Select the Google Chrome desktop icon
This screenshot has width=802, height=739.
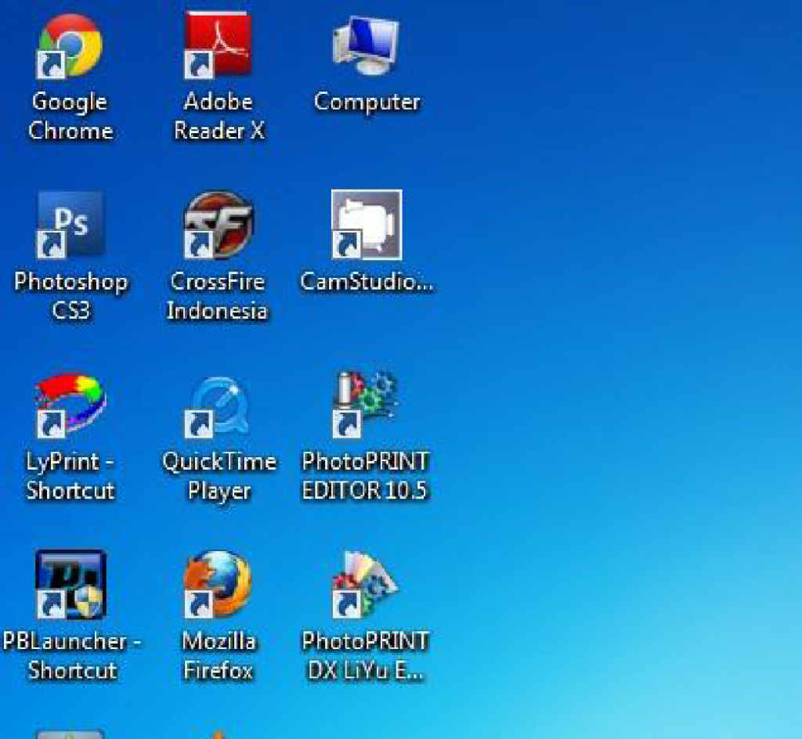pos(70,43)
